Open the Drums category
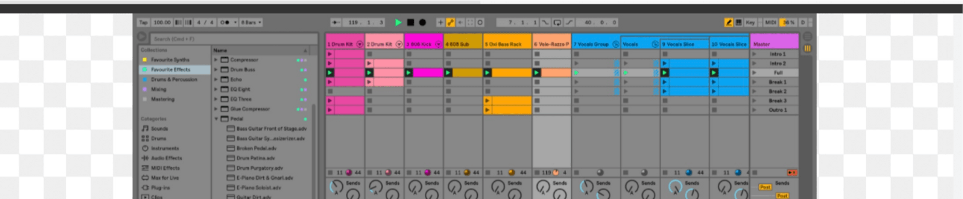The width and height of the screenshot is (963, 199). 158,138
